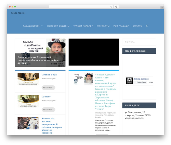The height and width of the screenshot is (145, 171).
Task: Click the Facebook Follow Page button
Action: [140, 82]
